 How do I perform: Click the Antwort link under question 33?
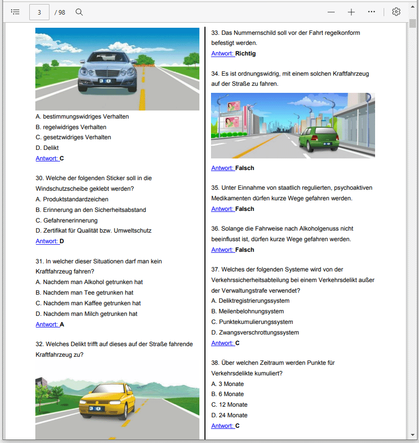point(222,53)
